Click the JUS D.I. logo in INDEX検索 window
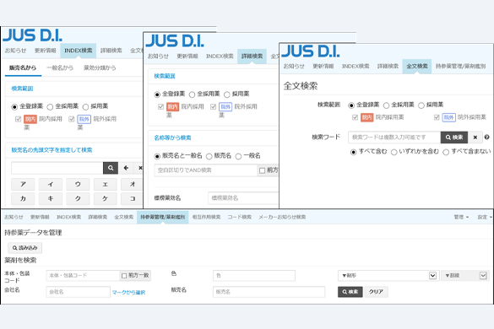The height and width of the screenshot is (329, 494). pos(32,35)
